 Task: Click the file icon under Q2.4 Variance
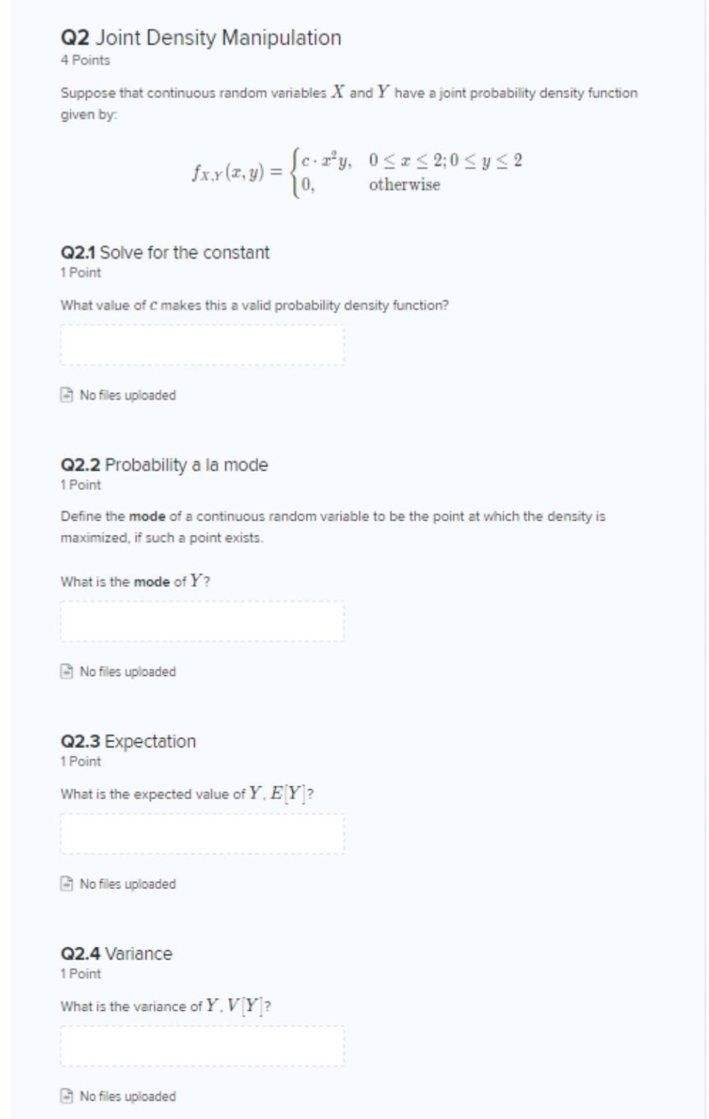pos(66,1097)
